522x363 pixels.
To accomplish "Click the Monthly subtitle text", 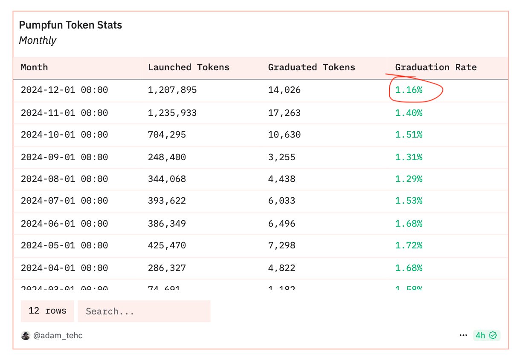I will (x=38, y=40).
